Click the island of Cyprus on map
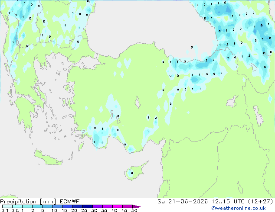275x212 pixels. 135,171
